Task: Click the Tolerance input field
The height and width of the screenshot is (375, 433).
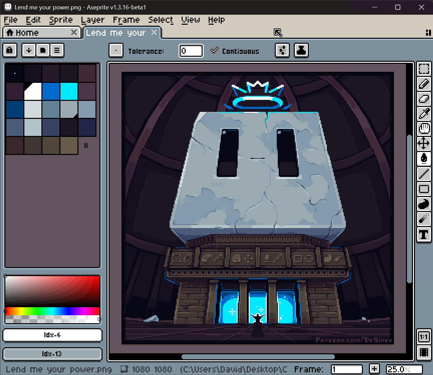Action: 191,51
